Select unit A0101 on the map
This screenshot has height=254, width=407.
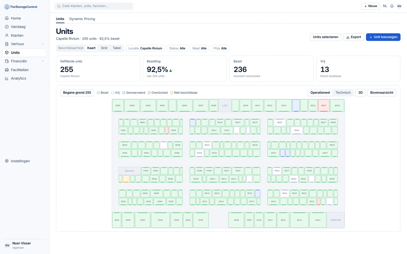click(118, 105)
